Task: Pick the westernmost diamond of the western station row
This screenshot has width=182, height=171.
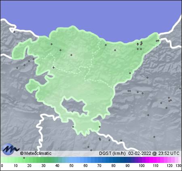Action: coord(17,68)
